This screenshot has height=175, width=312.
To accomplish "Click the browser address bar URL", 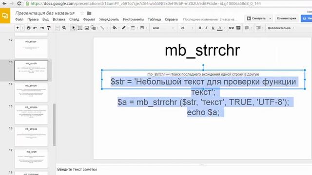I will pos(145,3).
